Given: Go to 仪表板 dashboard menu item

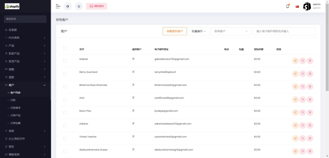Looking at the screenshot, I should 13,30.
